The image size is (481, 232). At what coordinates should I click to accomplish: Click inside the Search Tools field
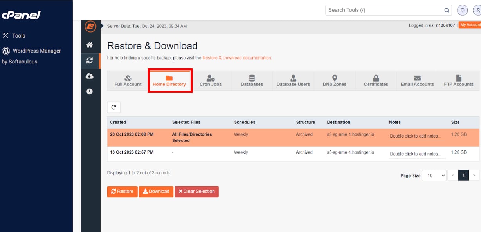point(385,10)
